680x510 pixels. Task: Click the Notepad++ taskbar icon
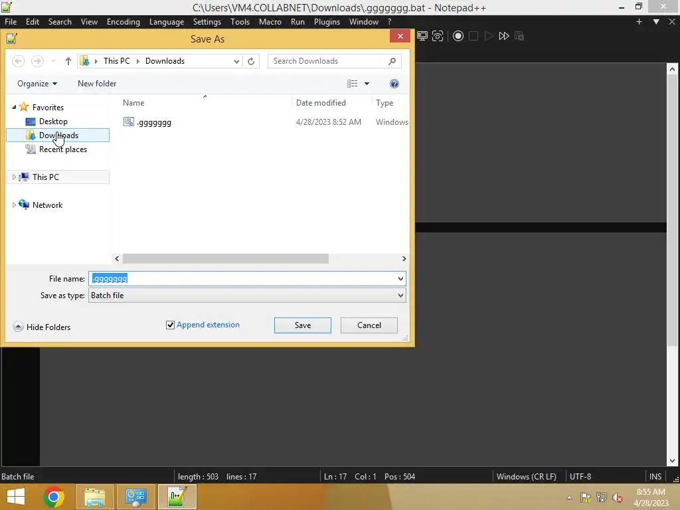point(177,497)
